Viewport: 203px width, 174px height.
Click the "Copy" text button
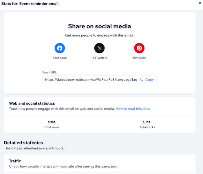coord(149,80)
